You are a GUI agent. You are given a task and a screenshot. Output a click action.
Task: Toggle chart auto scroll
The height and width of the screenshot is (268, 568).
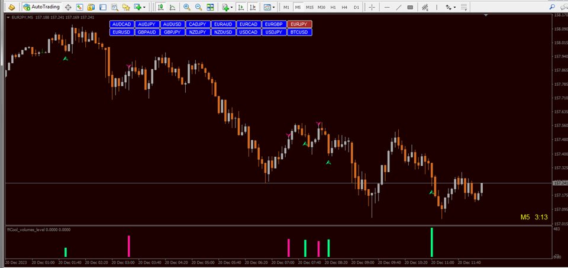coord(241,7)
